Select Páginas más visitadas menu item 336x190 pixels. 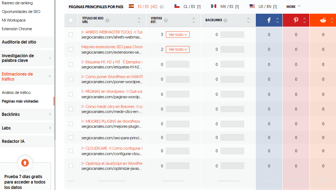tap(20, 101)
